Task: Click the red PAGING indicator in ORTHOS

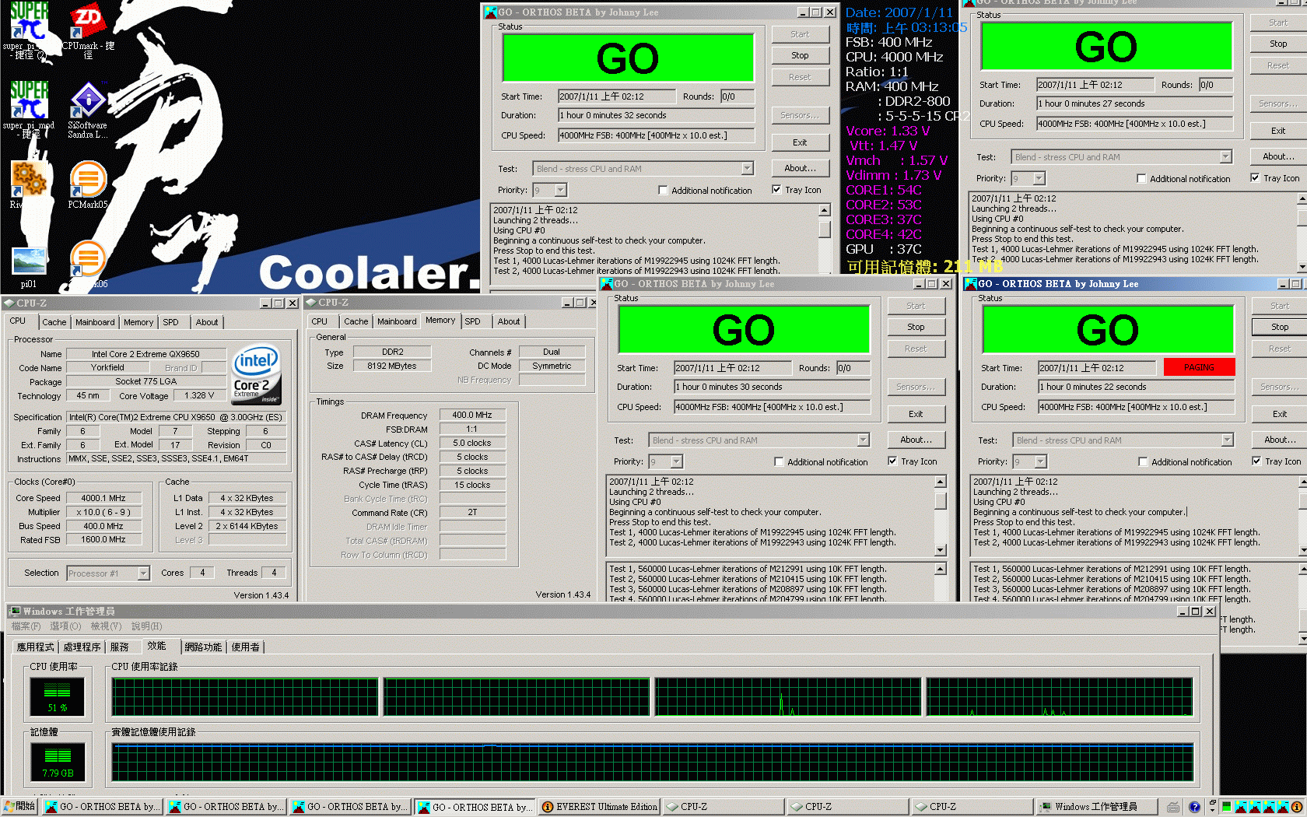Action: [1199, 367]
